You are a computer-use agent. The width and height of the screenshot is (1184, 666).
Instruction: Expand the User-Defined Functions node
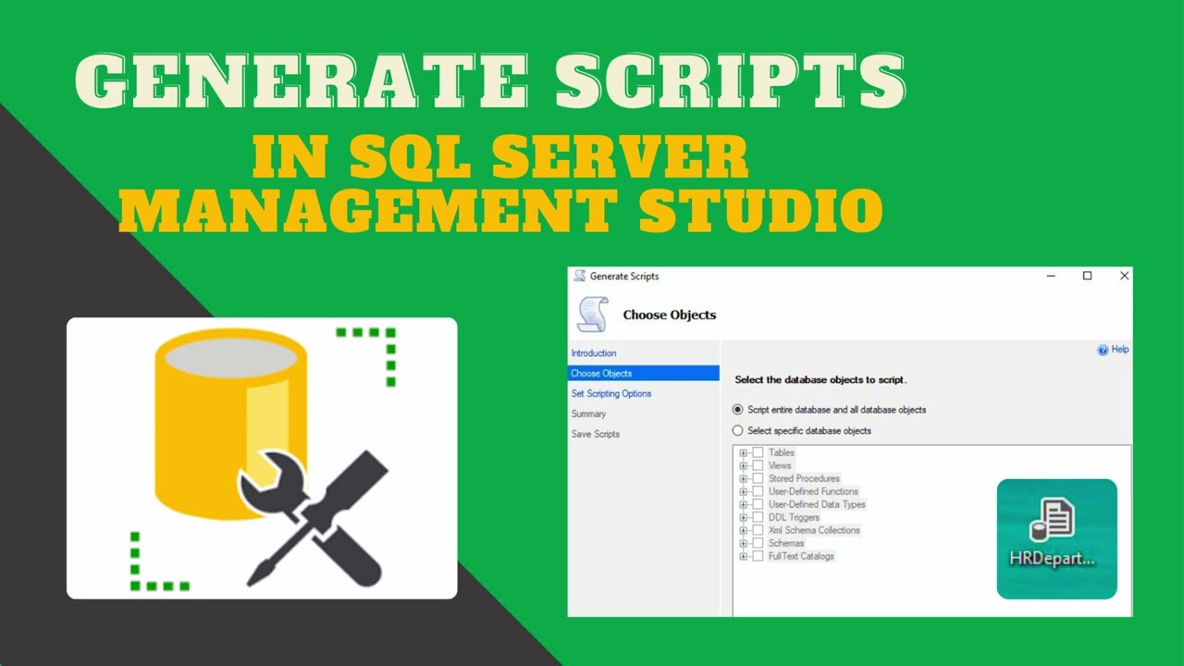coord(744,492)
